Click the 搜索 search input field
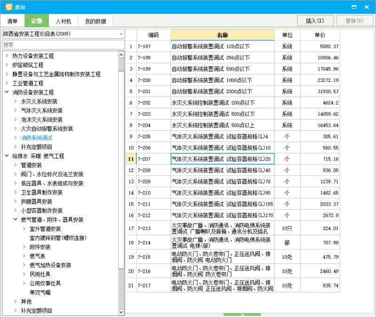This screenshot has width=376, height=318. point(63,45)
